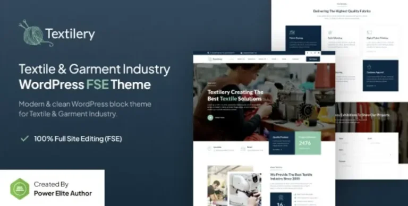Screen dimensions: 408x206
Task: Click the 'Delivering The Highest Quality Fabrics' heading
Action: click(342, 11)
